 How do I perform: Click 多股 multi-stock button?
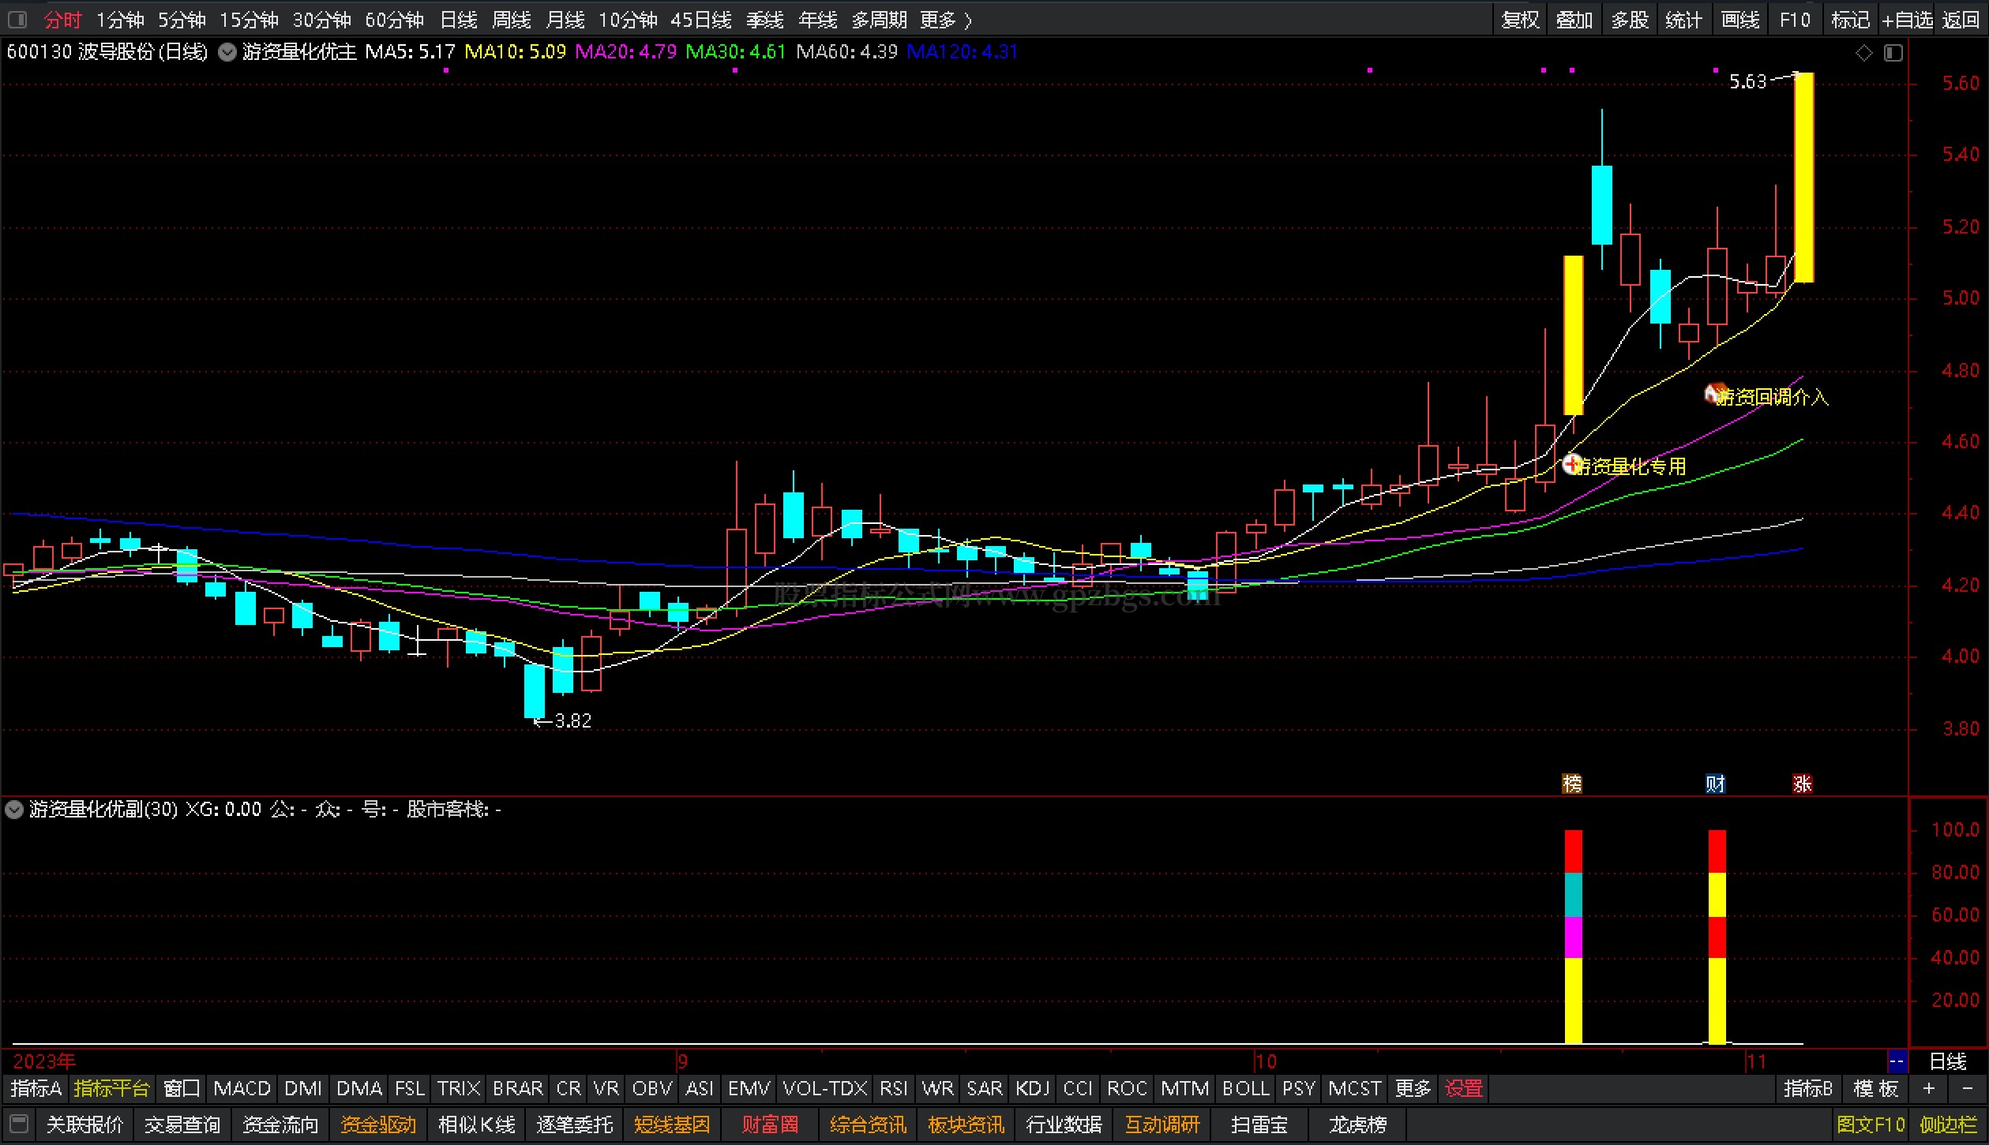coord(1629,20)
